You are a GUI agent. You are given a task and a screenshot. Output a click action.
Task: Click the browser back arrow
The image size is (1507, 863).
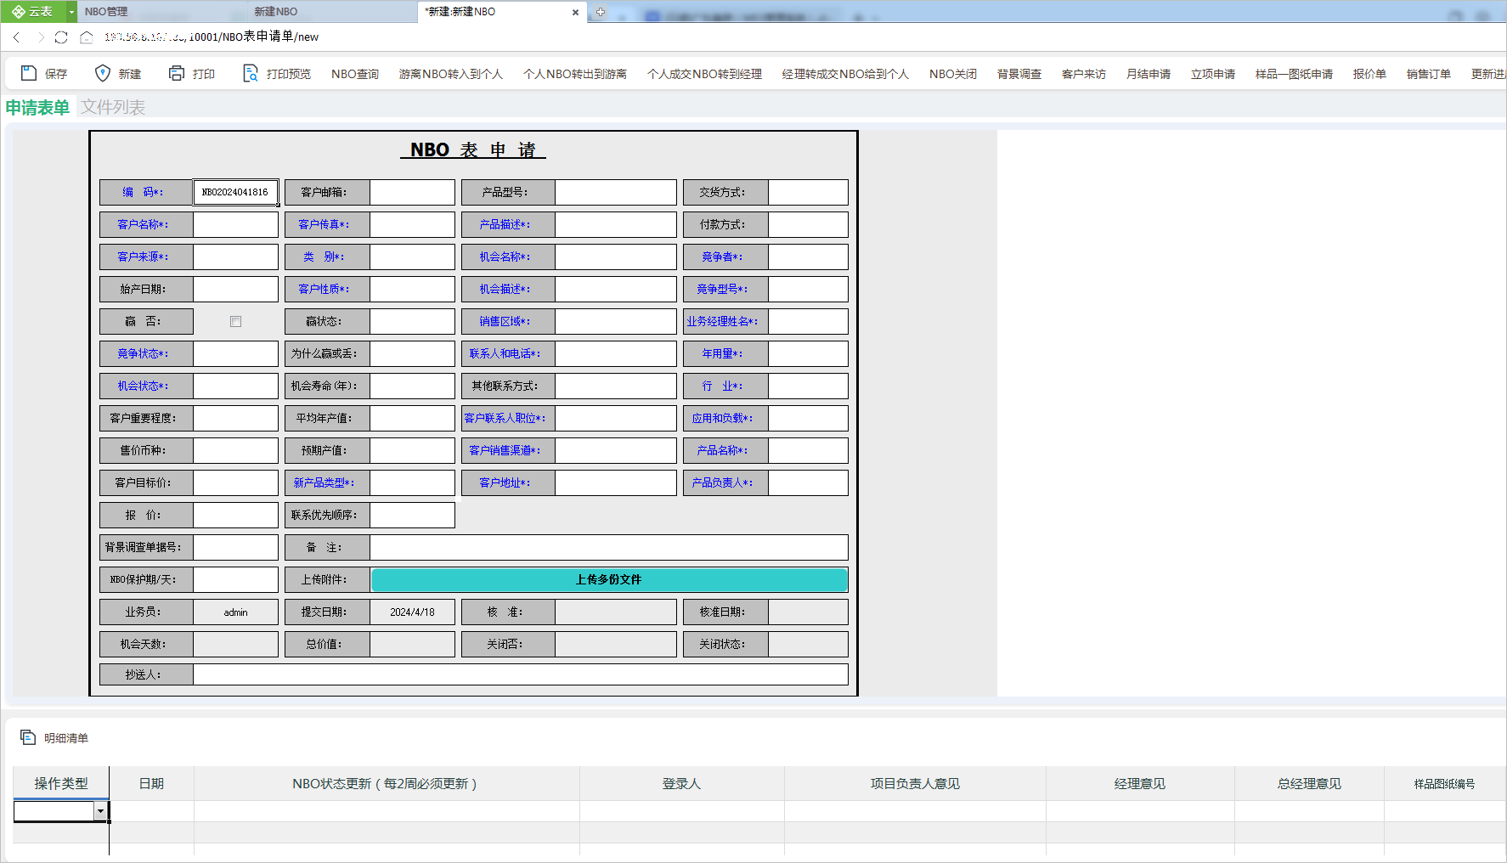(x=16, y=37)
